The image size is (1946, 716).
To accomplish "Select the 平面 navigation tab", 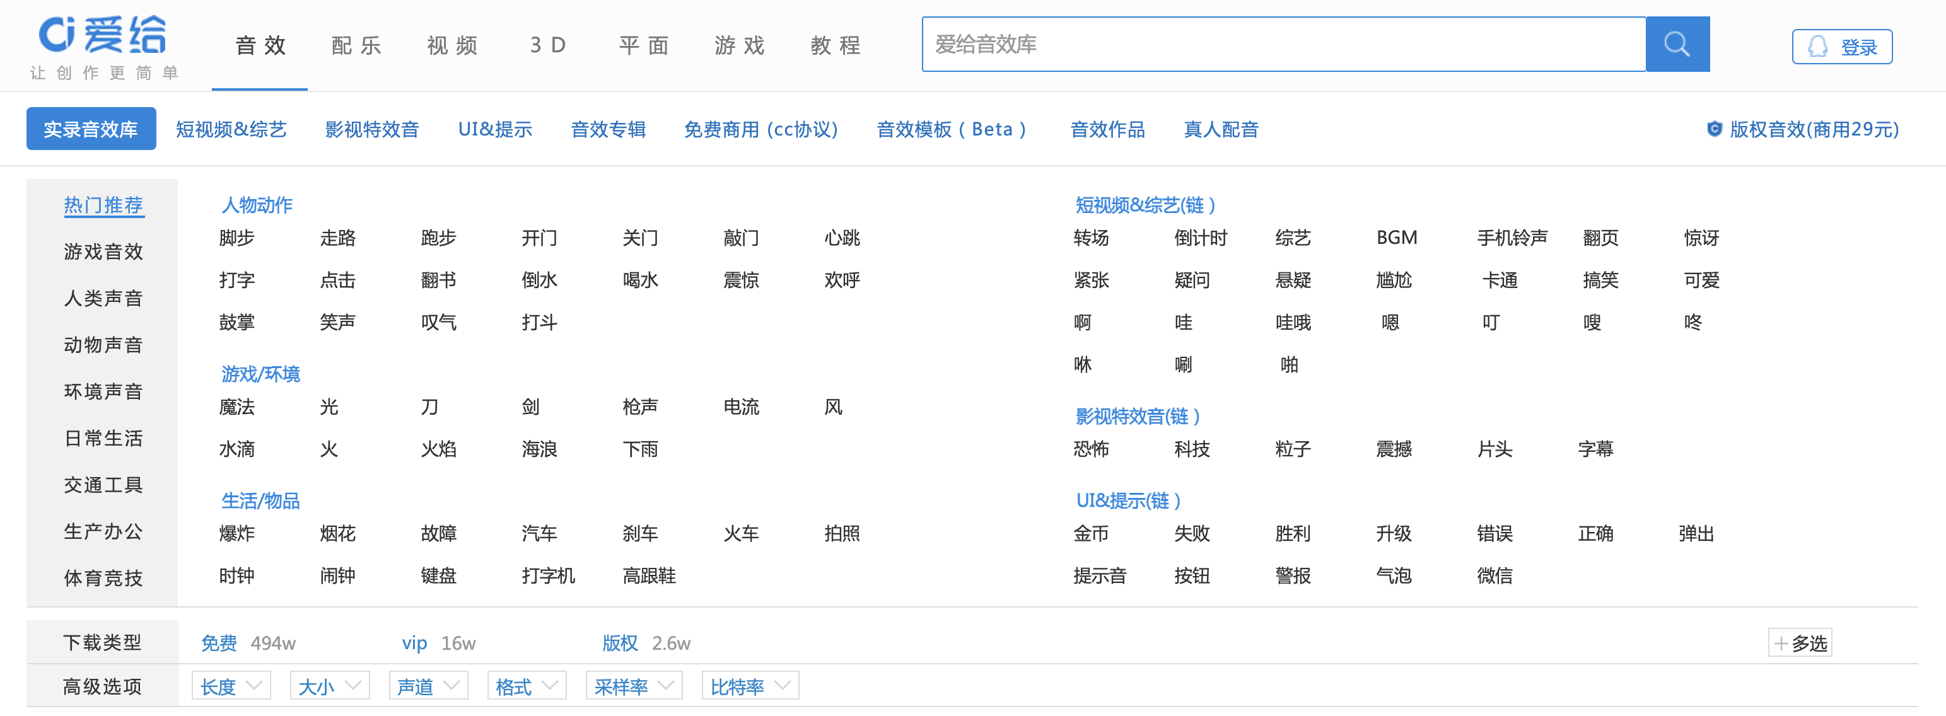I will pos(644,45).
